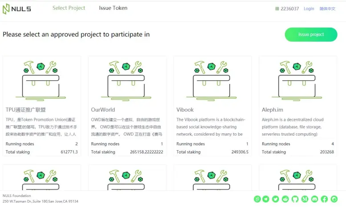346x212 pixels.
Task: Click the block height icon beside 2236037
Action: click(x=277, y=8)
